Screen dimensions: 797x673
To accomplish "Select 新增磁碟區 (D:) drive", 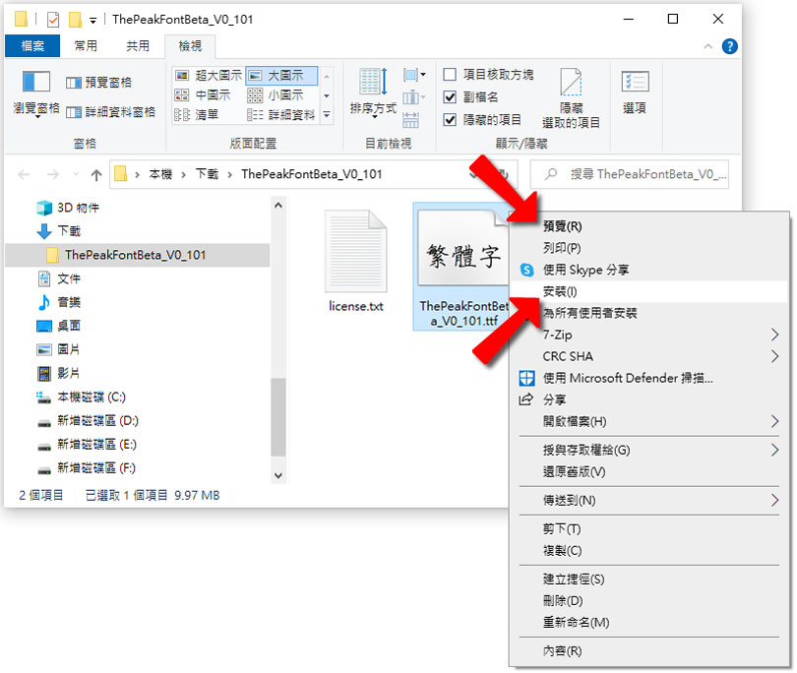I will tap(88, 421).
